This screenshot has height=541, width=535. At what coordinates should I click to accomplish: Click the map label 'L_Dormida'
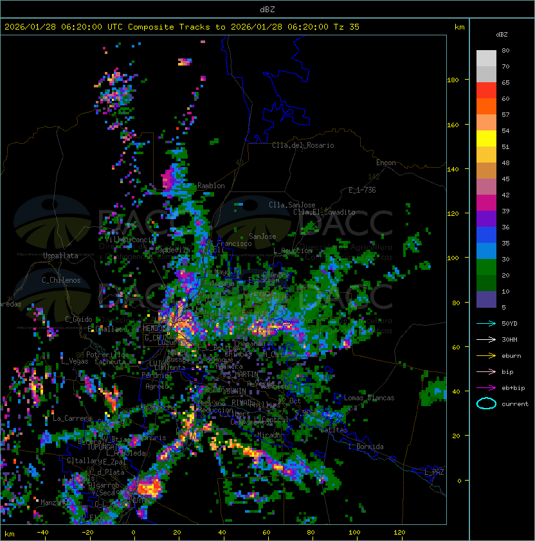tap(366, 447)
